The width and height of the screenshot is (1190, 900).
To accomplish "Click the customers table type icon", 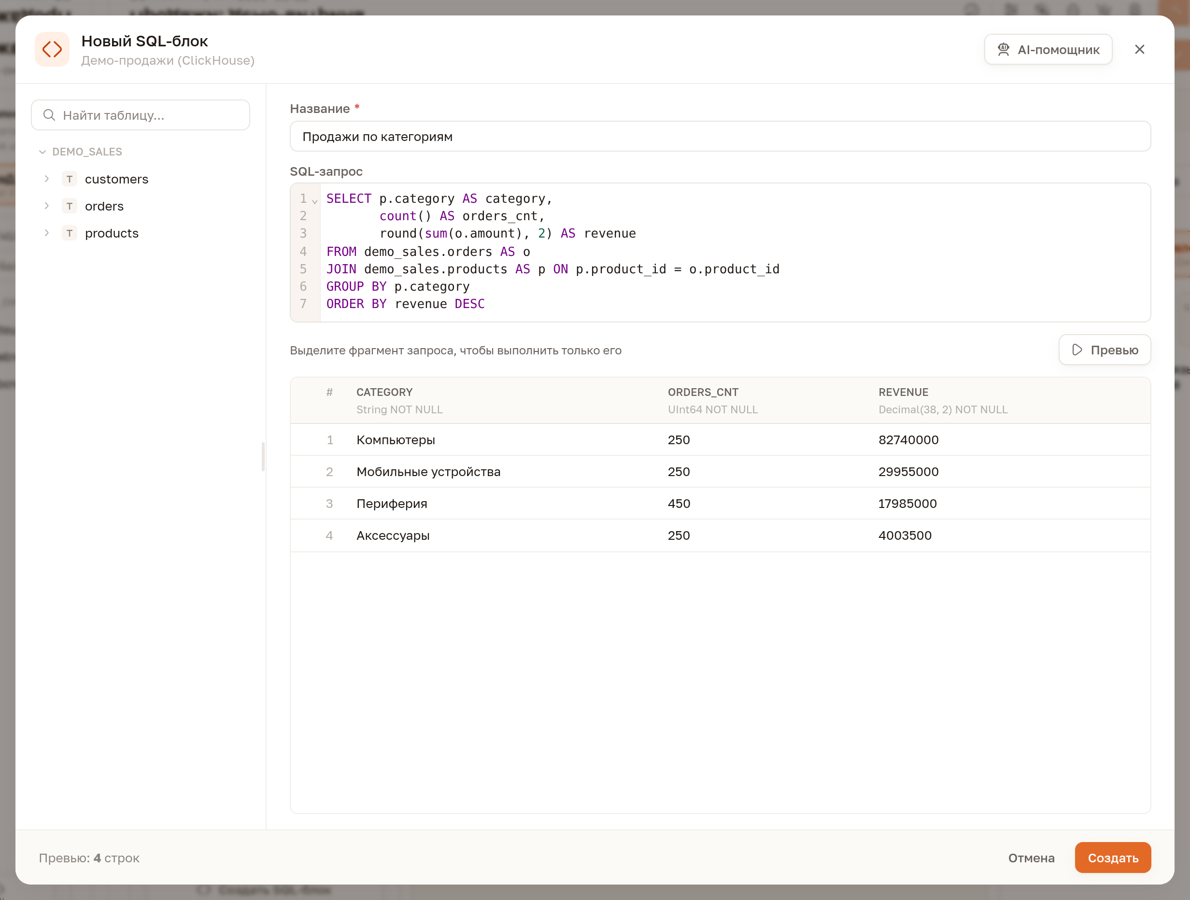I will coord(70,179).
